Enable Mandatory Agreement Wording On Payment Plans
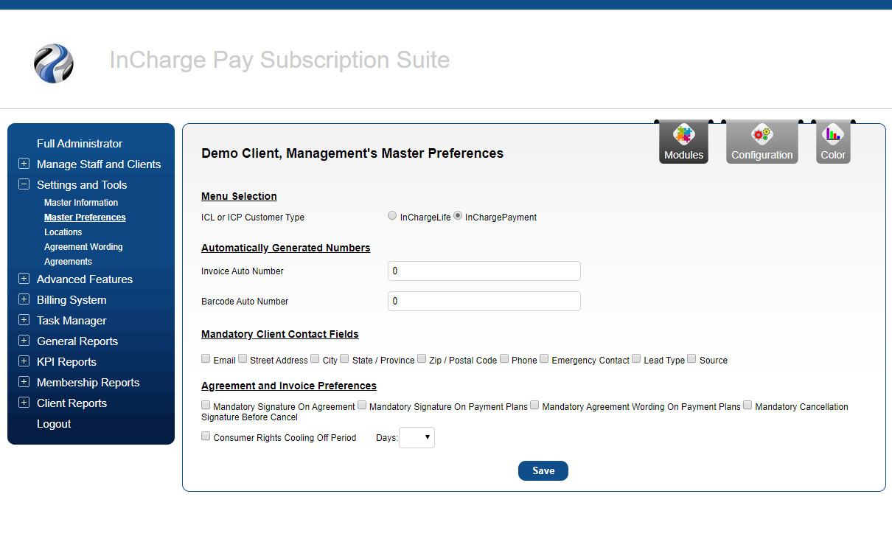 [534, 406]
